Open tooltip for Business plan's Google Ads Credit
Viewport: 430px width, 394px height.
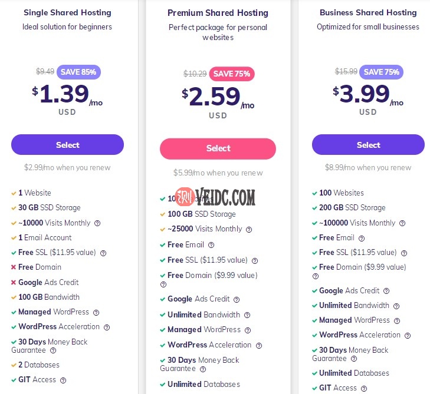(387, 291)
